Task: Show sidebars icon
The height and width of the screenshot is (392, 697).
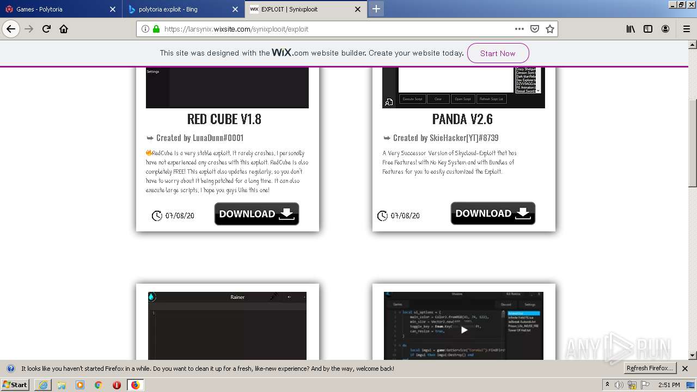Action: (x=648, y=29)
